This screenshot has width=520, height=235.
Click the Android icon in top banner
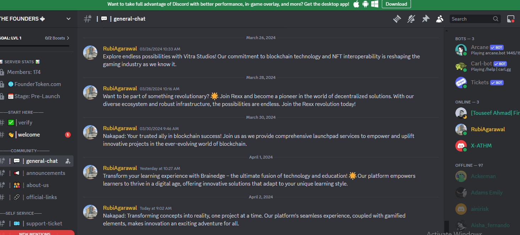[365, 4]
